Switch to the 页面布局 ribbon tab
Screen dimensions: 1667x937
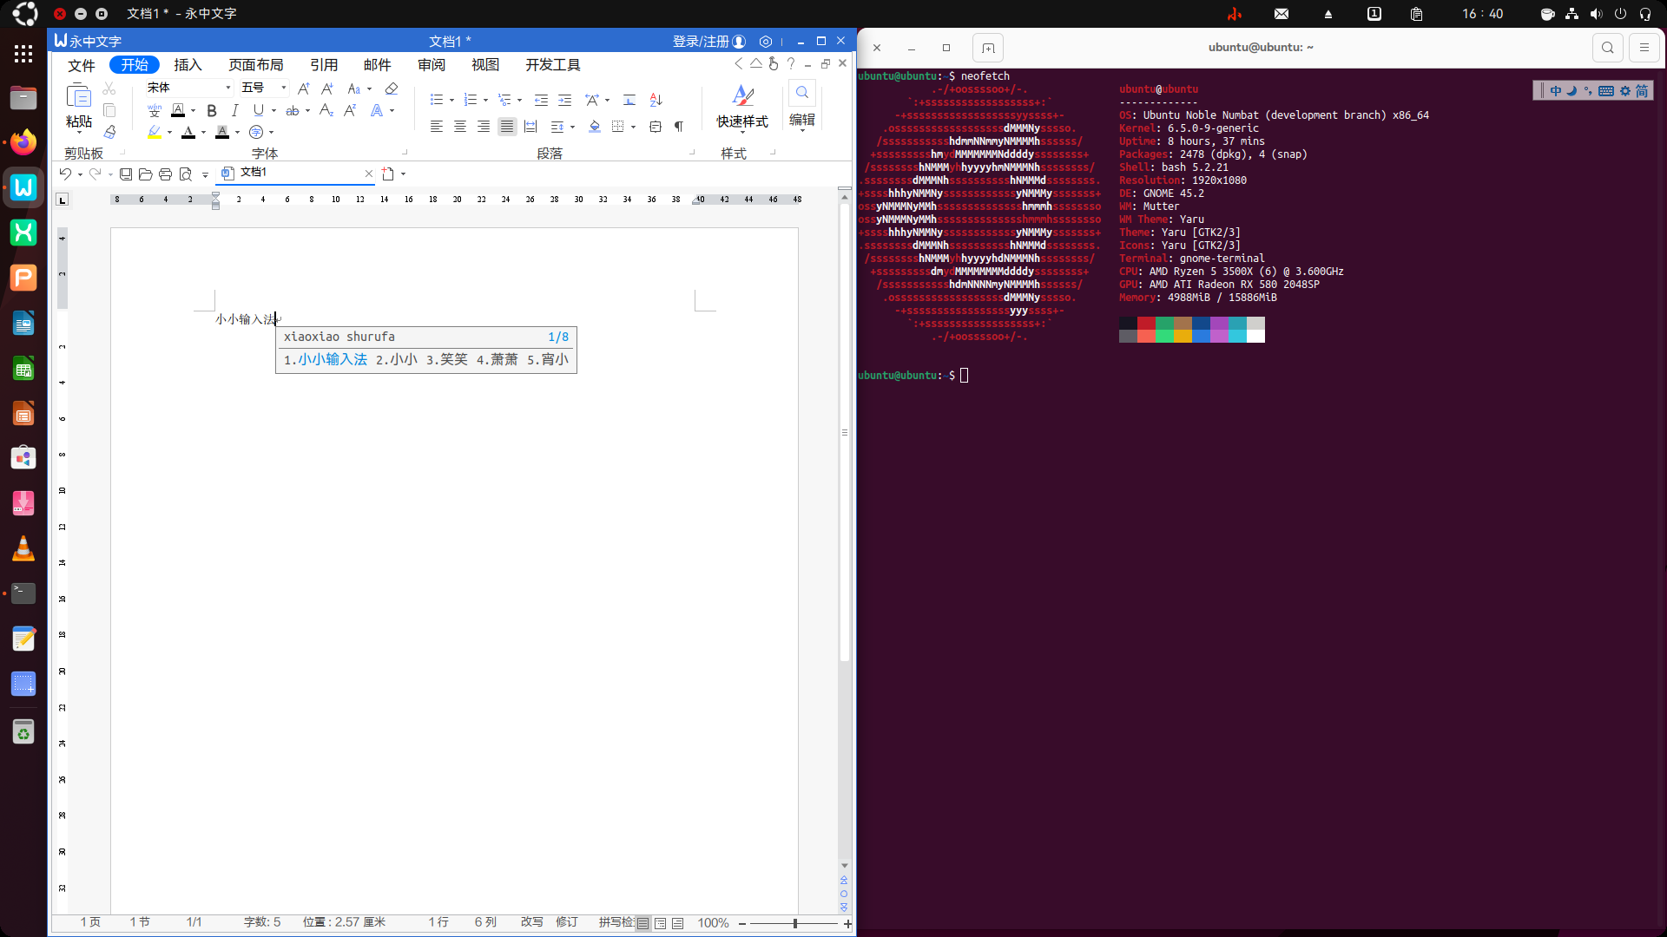tap(256, 65)
